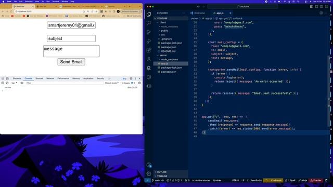The width and height of the screenshot is (333, 187).
Task: Click Prettier status bar item
Action: pyautogui.click(x=316, y=180)
